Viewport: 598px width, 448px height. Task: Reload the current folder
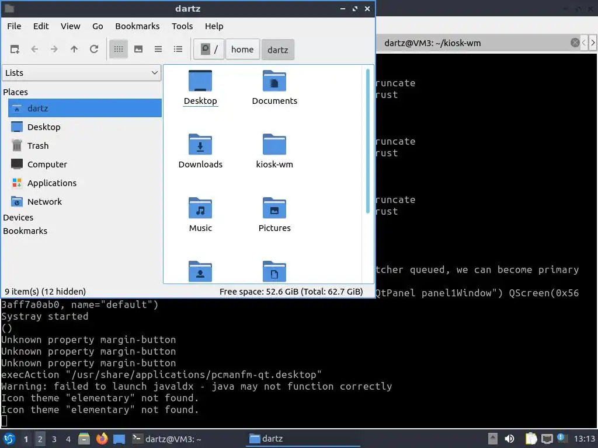(94, 49)
